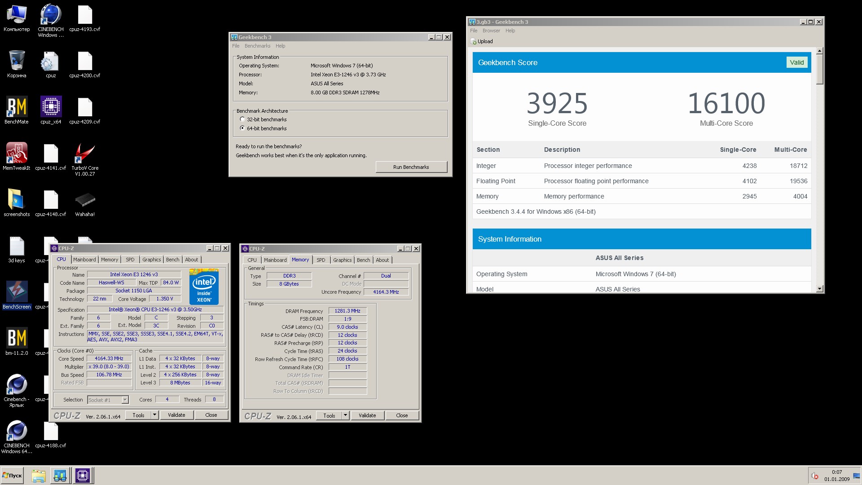This screenshot has width=862, height=485.
Task: Open Help menu in Geekbench 3 window
Action: pos(280,46)
